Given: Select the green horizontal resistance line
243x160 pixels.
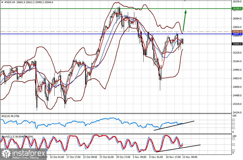Looking at the screenshot, I should 116,9.
